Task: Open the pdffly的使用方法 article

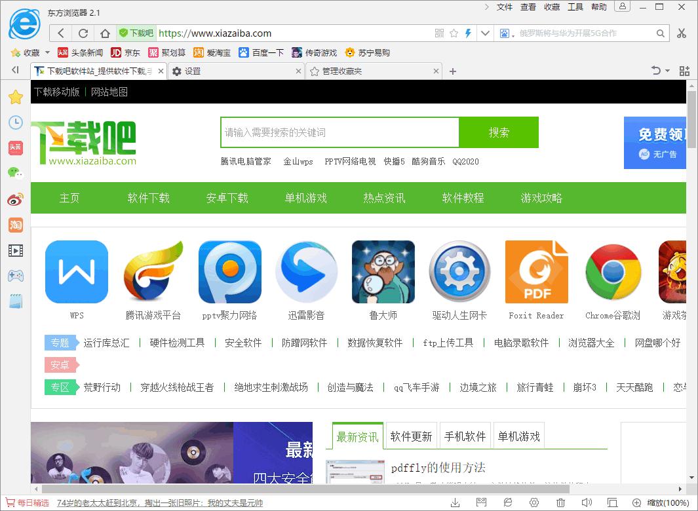Action: (x=438, y=468)
